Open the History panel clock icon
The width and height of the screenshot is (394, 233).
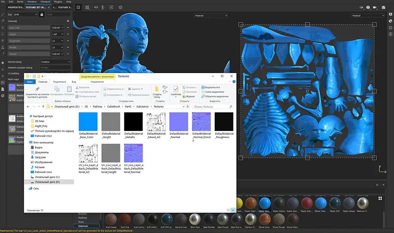point(390,27)
